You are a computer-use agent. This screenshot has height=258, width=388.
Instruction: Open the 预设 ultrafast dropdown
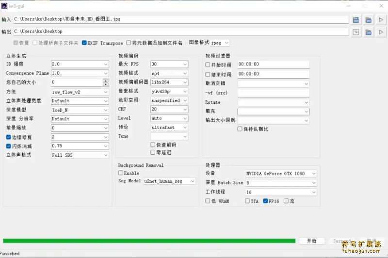point(169,128)
